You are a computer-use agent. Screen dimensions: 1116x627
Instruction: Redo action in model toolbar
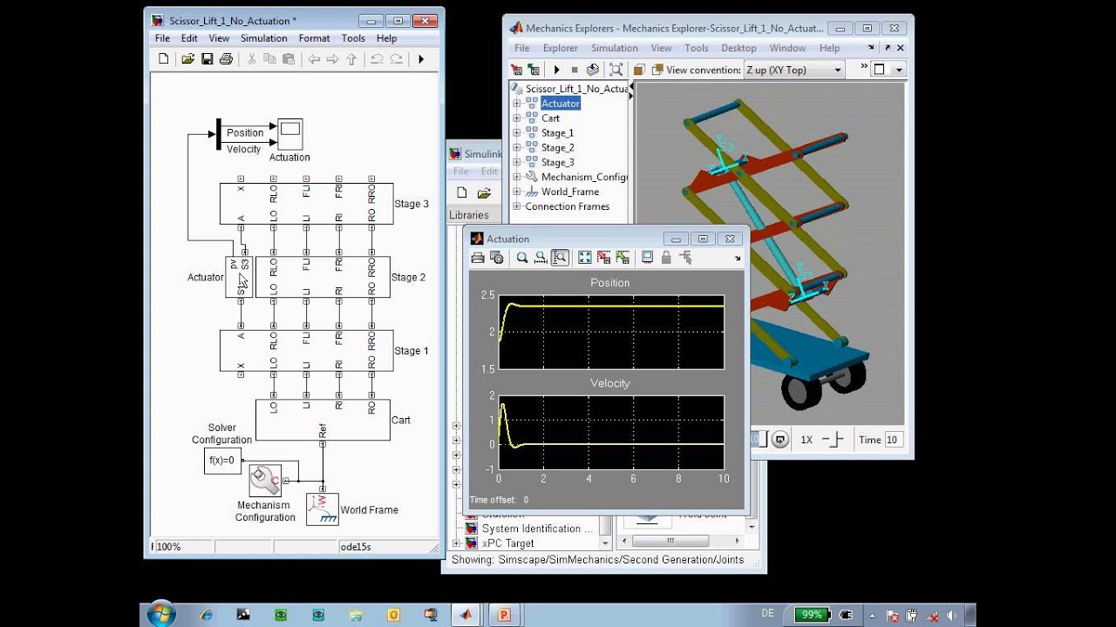pos(396,59)
